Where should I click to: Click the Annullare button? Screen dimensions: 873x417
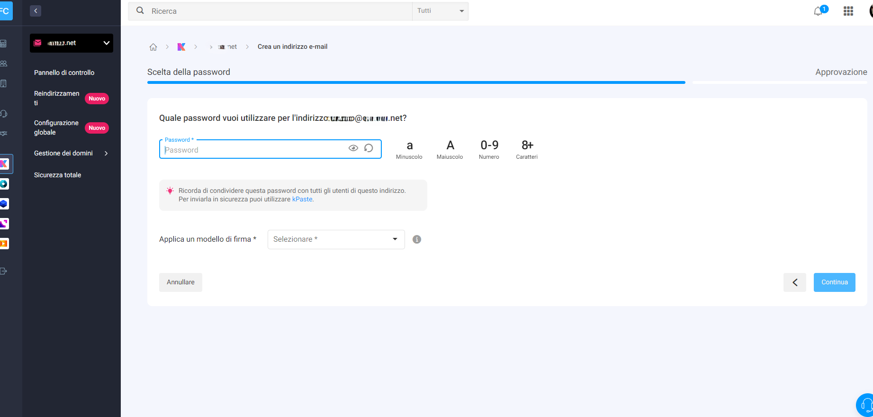pos(180,282)
